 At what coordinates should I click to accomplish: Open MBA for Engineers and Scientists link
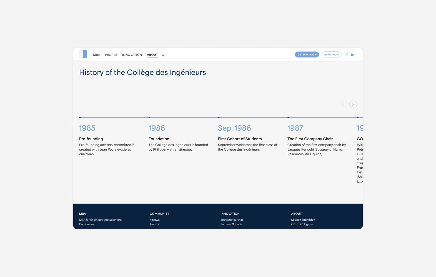(x=100, y=220)
